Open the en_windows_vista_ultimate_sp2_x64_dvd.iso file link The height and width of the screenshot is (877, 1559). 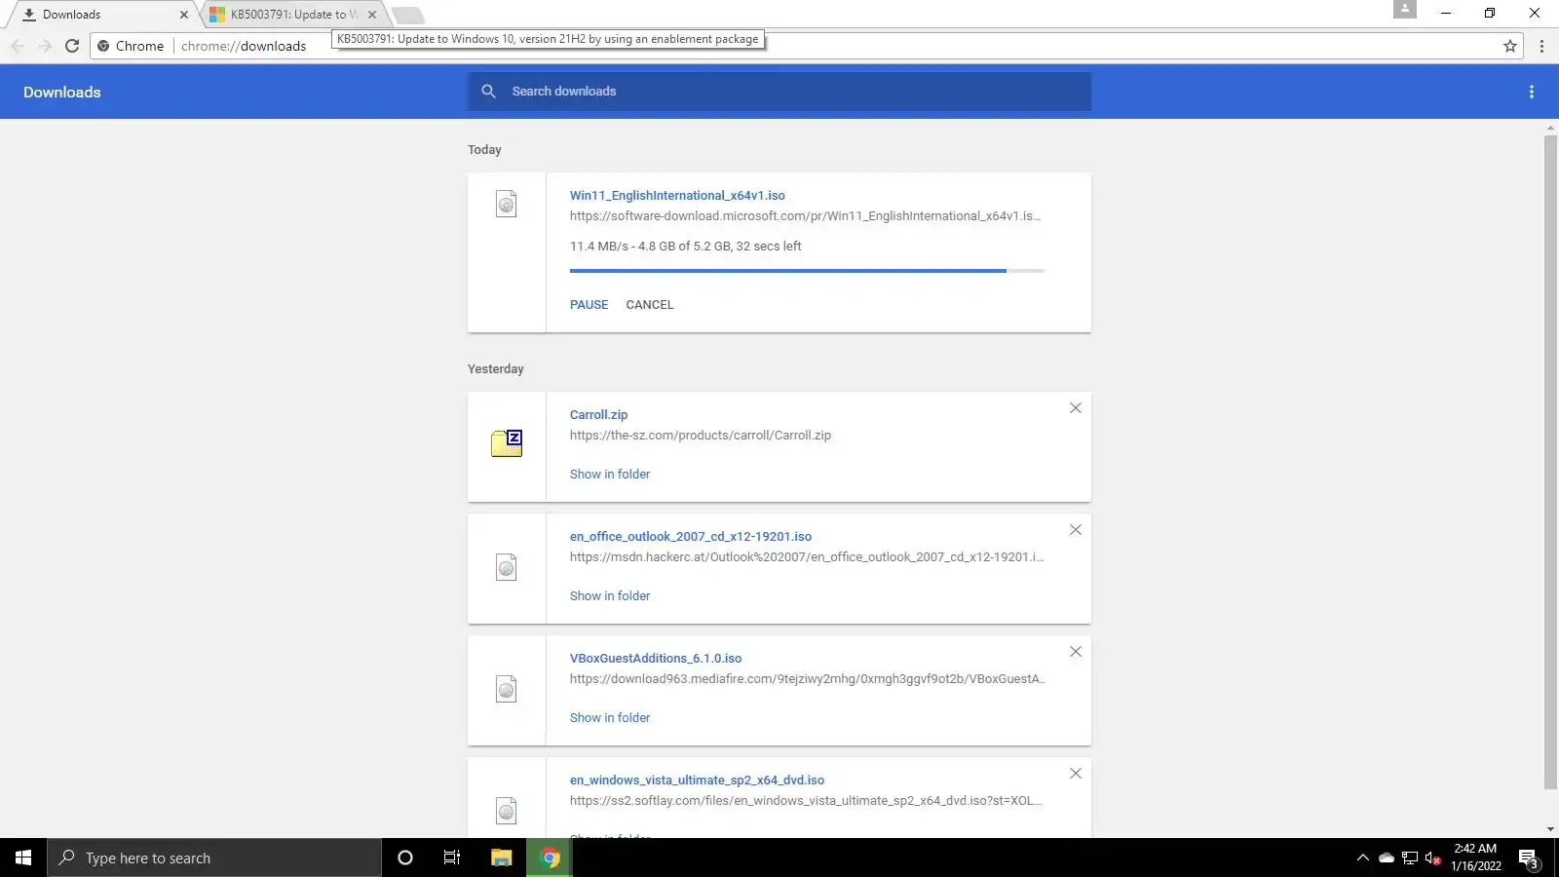pyautogui.click(x=697, y=781)
